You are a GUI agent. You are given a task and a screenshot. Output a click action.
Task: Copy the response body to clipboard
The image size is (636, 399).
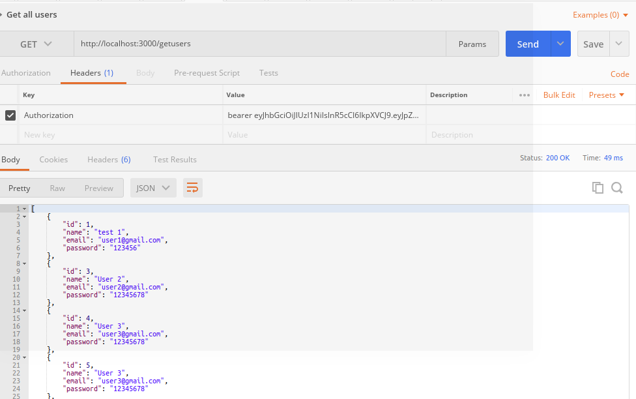[x=598, y=187]
